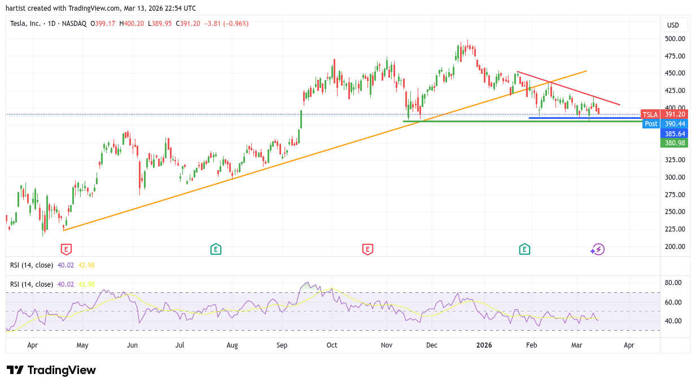The image size is (696, 387).
Task: Open the USD currency selector
Action: pos(673,25)
